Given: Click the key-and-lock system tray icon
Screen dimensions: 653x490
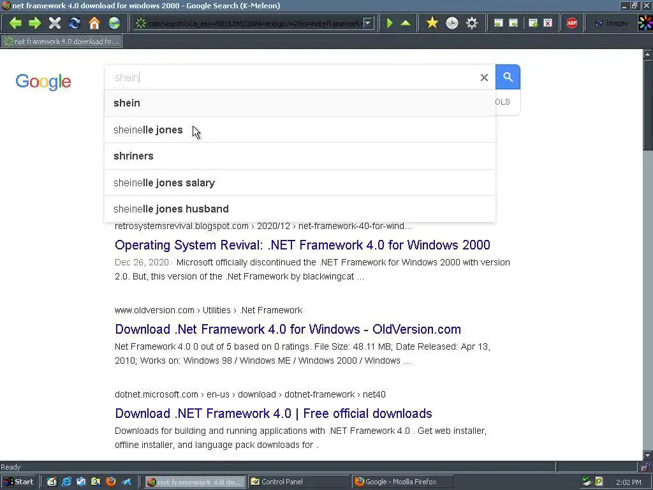Looking at the screenshot, I should pyautogui.click(x=599, y=482).
